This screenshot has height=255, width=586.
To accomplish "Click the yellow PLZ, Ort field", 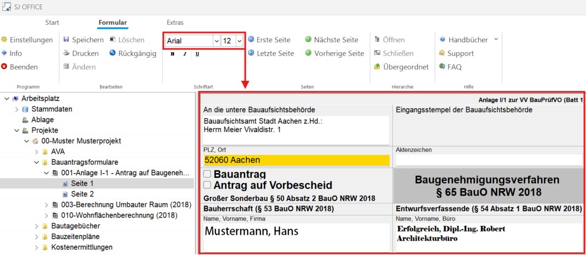I will pos(296,160).
